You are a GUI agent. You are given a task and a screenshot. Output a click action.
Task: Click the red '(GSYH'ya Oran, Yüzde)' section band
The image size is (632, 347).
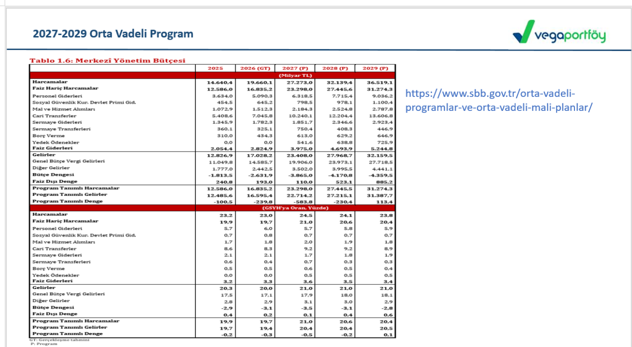click(x=213, y=208)
